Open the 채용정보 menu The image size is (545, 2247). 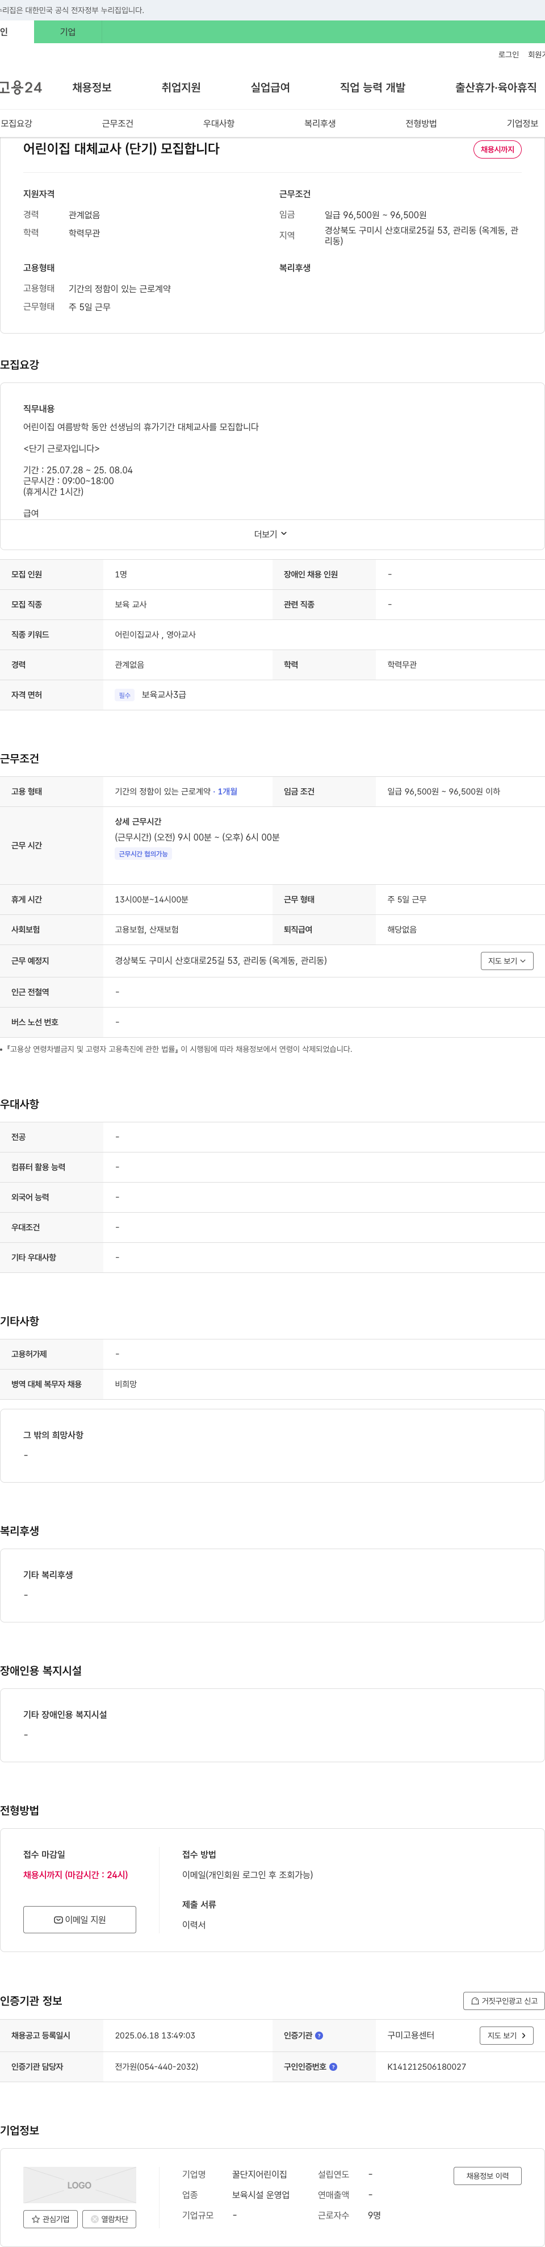pos(91,87)
